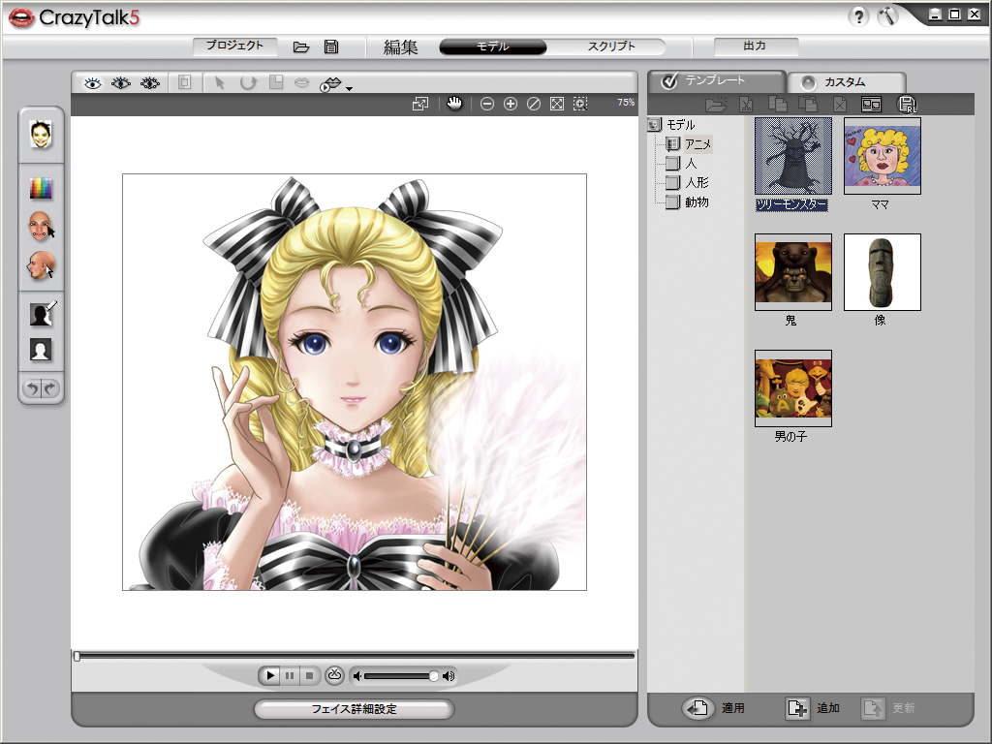992x744 pixels.
Task: Mute audio with speaker icon
Action: [357, 676]
